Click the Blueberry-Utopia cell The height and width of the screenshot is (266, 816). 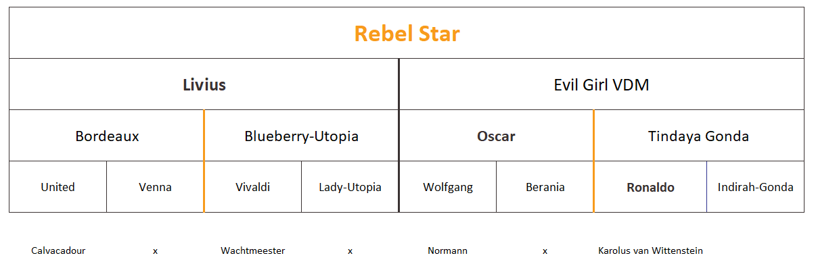tap(302, 136)
